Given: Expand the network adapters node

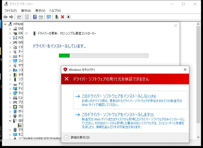Looking at the screenshot, I should click(10, 93).
